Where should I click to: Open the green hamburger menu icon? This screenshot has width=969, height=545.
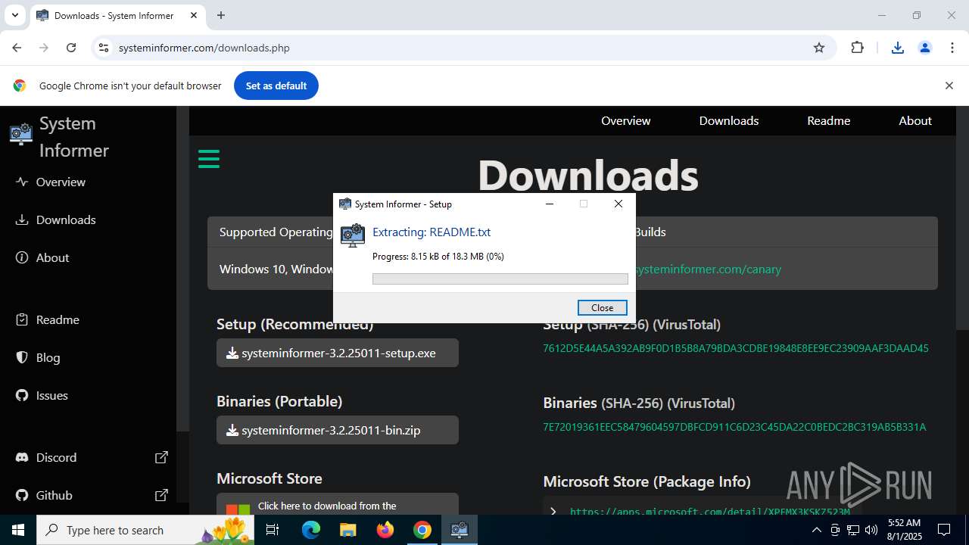(208, 159)
